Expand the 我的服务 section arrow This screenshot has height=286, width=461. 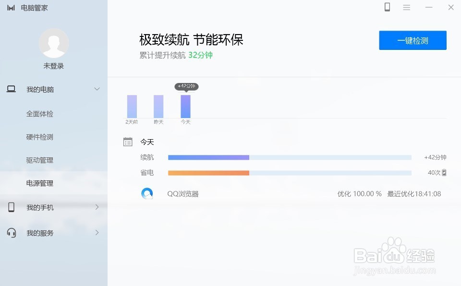(97, 233)
